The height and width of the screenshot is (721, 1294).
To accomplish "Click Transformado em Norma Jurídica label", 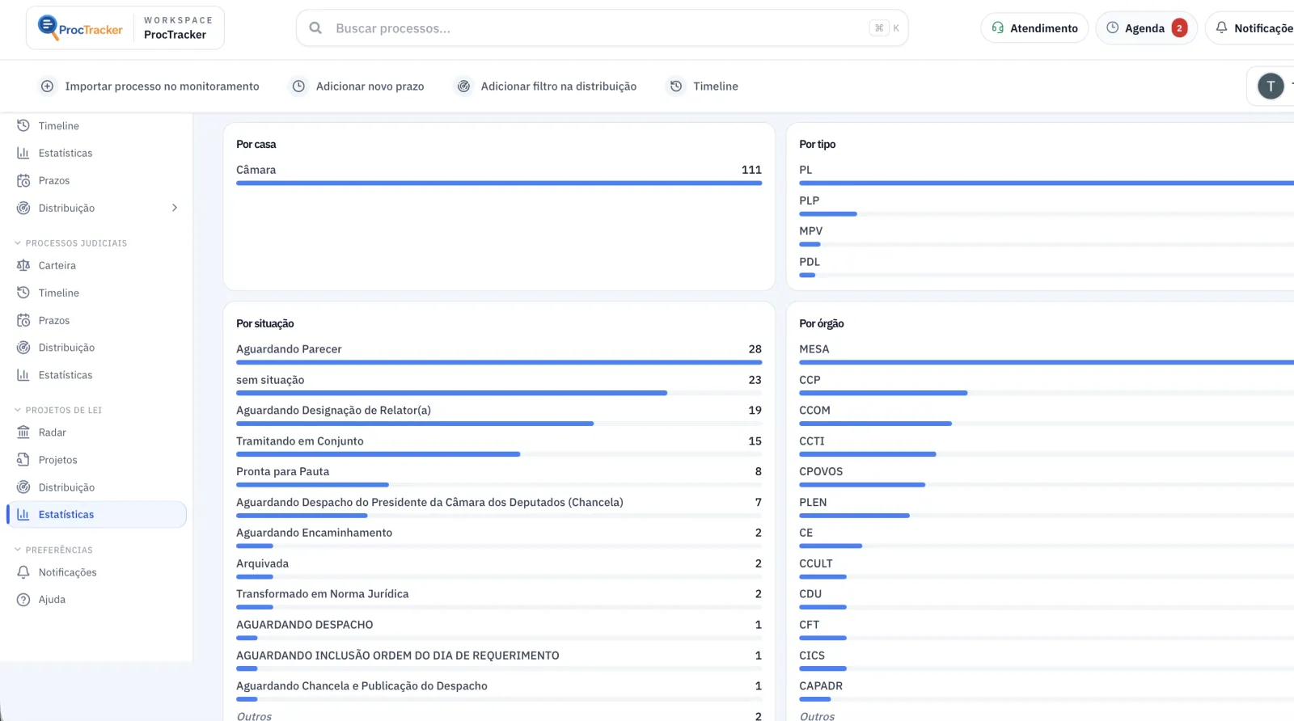I will coord(323,594).
